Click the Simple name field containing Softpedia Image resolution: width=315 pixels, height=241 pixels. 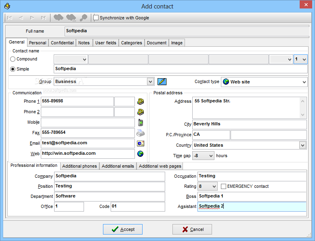[181, 69]
